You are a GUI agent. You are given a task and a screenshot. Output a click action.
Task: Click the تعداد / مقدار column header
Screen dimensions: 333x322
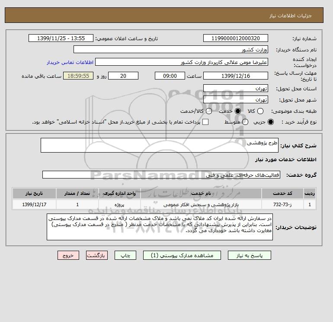77,193
